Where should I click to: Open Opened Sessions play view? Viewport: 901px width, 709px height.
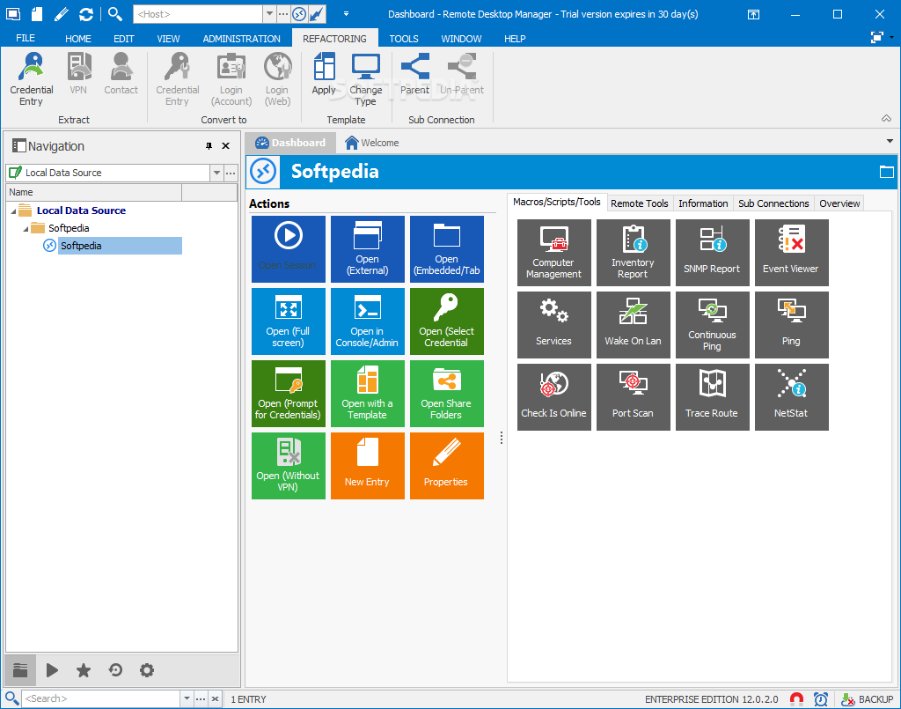point(52,670)
